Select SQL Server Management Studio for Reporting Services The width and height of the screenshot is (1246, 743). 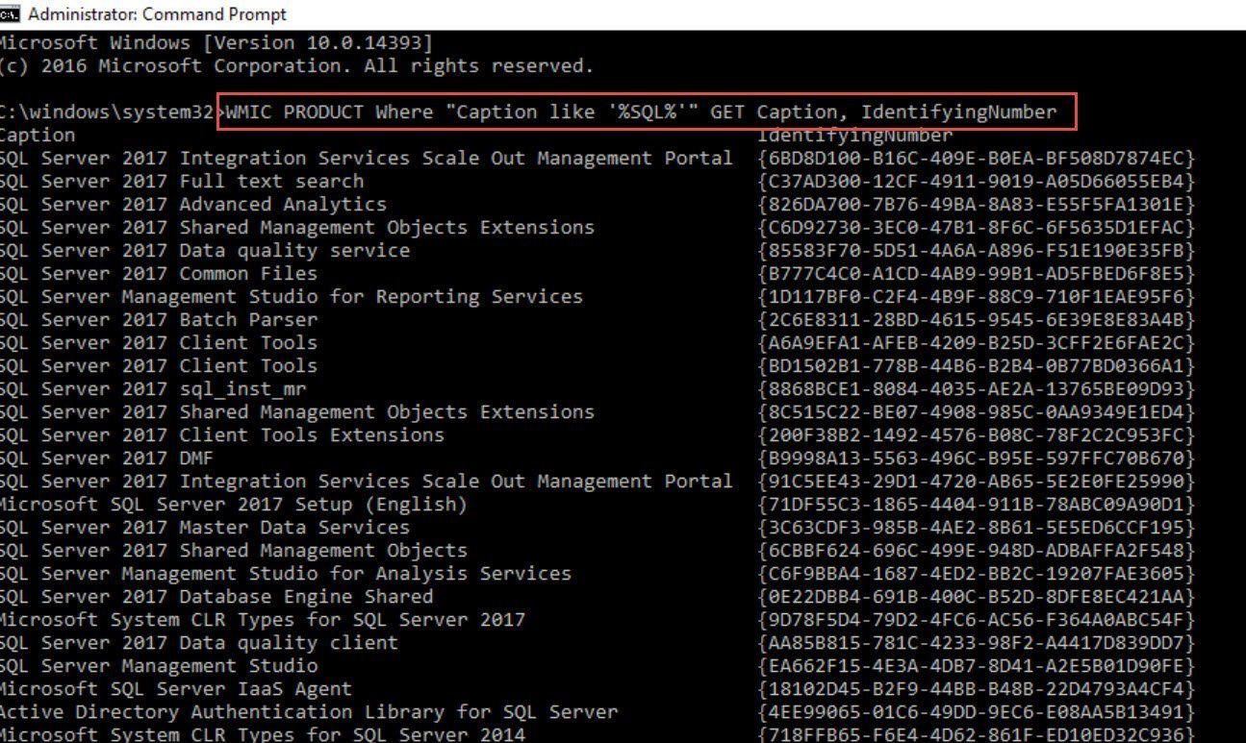pos(292,297)
